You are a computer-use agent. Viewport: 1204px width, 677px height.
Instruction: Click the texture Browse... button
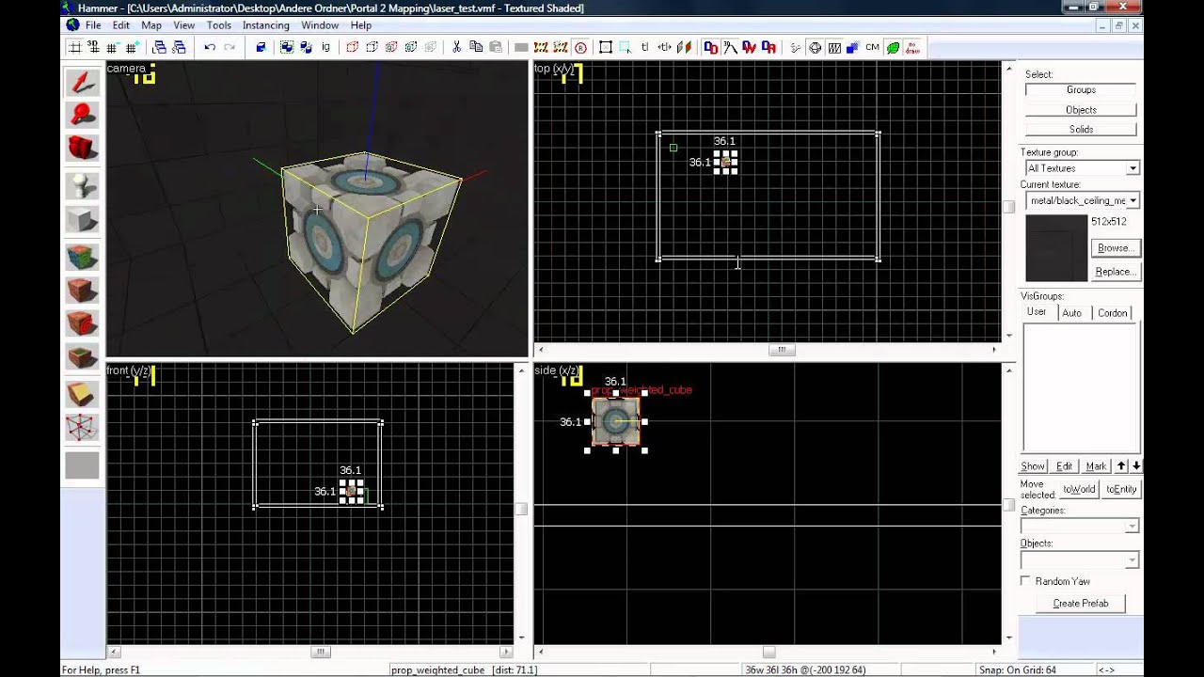(x=1115, y=248)
